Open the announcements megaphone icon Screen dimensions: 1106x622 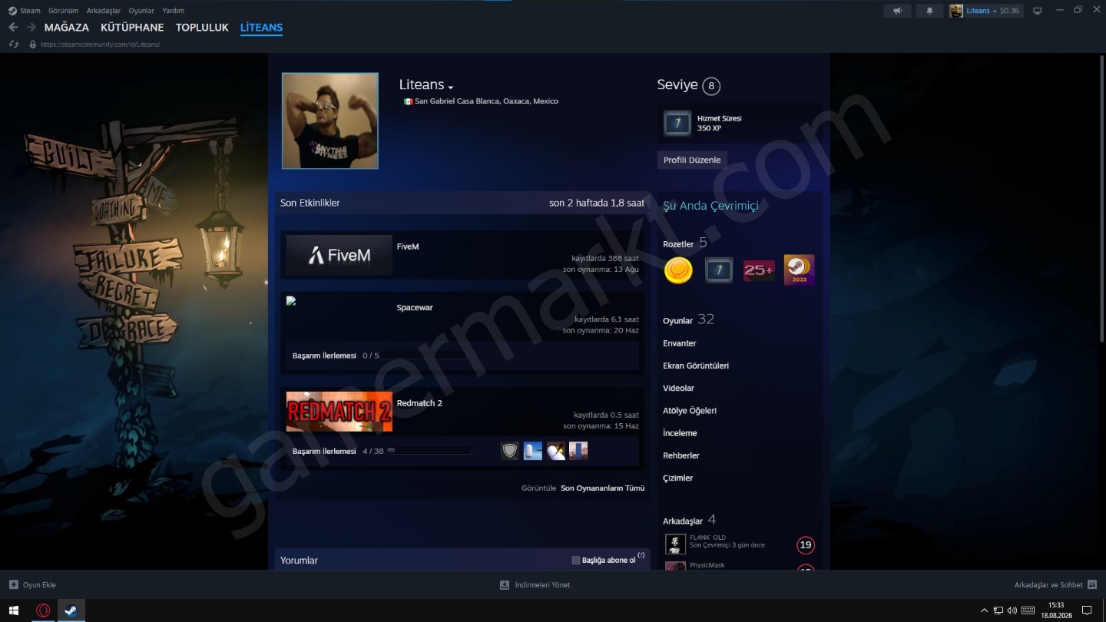tap(897, 11)
